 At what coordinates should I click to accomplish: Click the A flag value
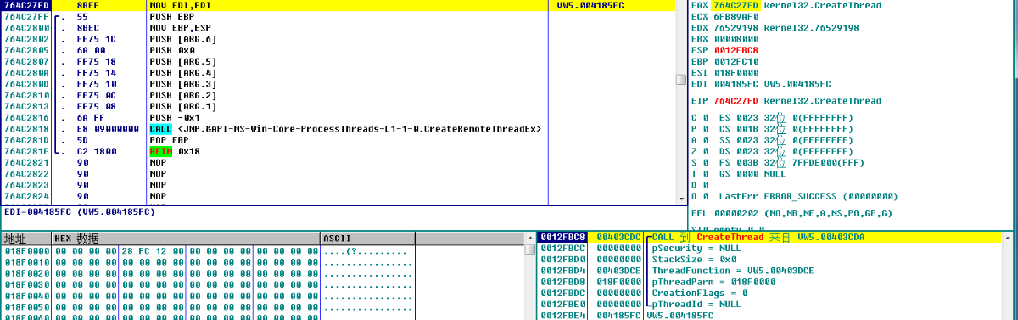[706, 139]
